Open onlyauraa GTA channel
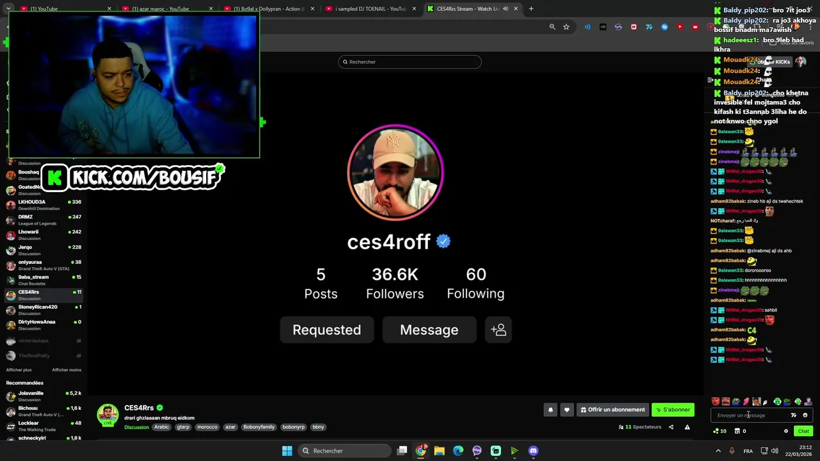This screenshot has height=461, width=820. (44, 265)
